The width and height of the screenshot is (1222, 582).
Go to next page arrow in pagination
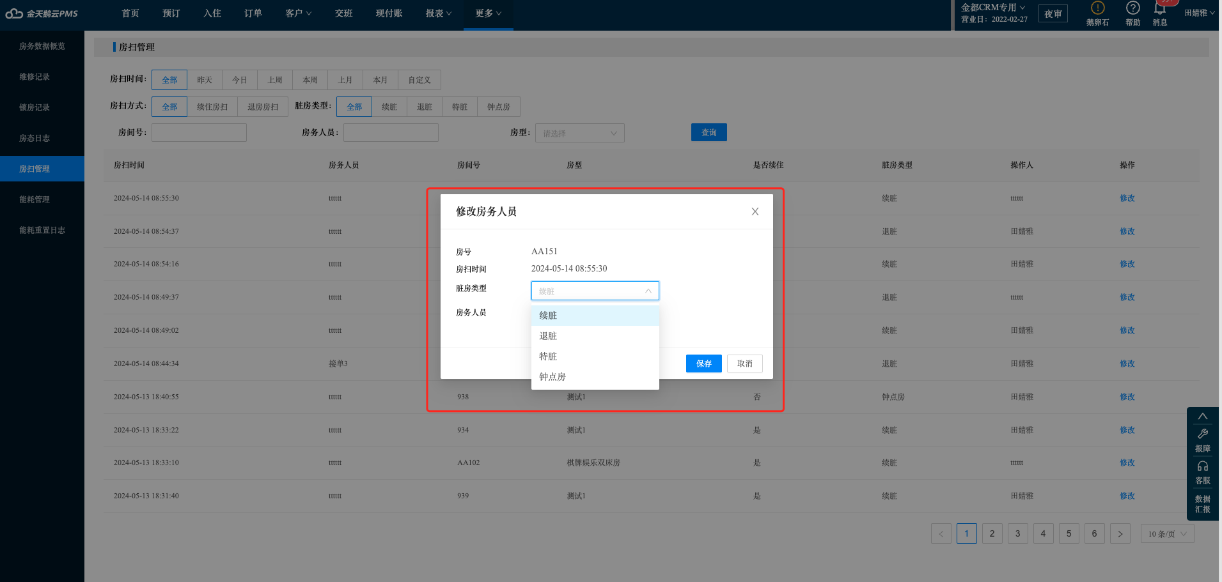(1120, 533)
